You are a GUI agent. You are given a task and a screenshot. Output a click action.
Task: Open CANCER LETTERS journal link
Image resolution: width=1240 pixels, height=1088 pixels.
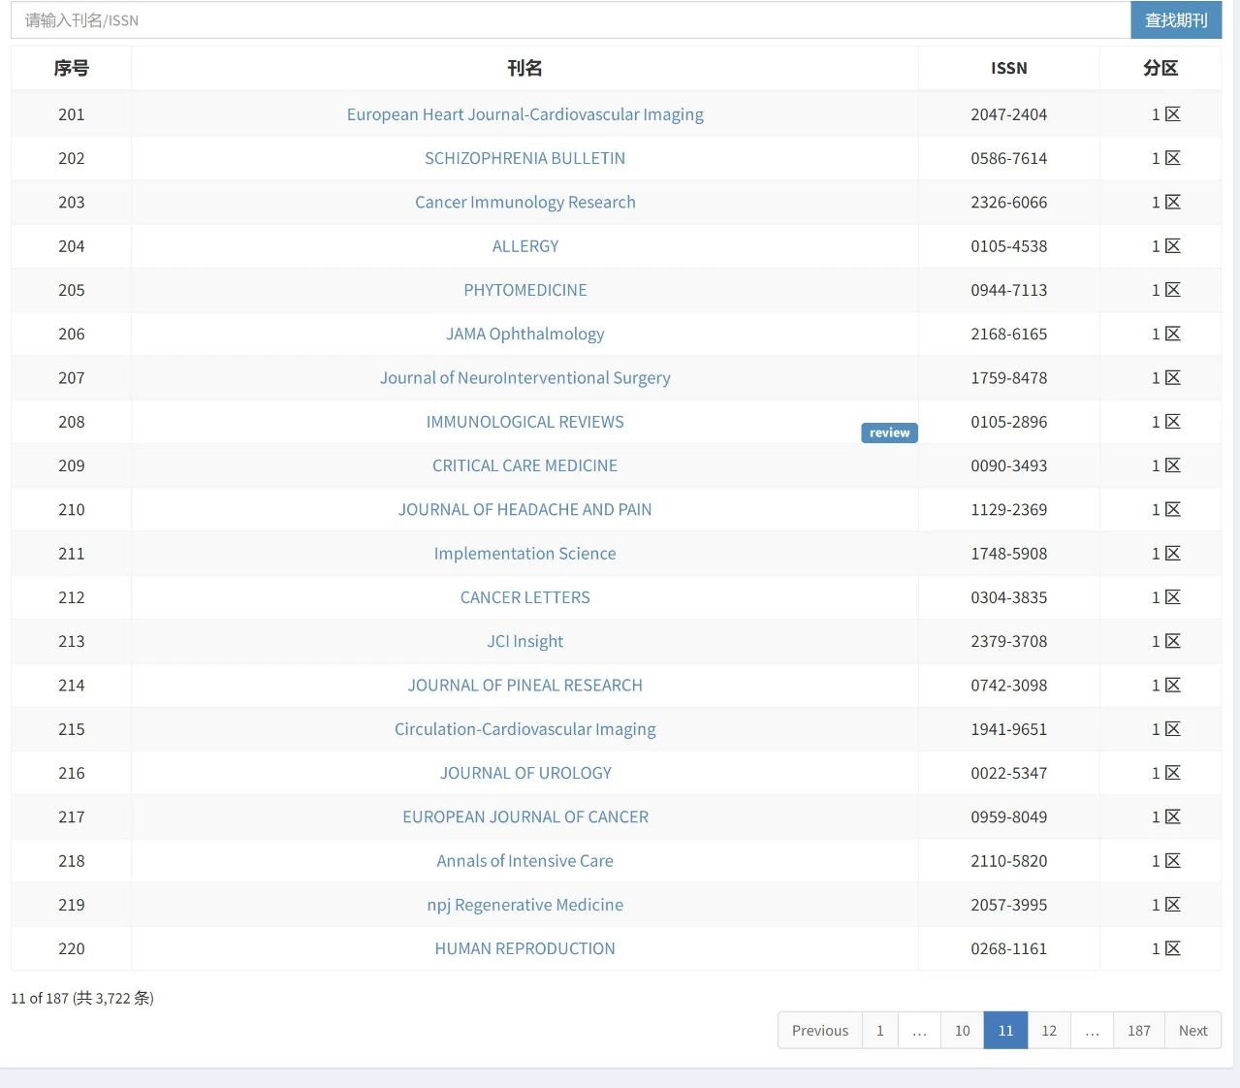click(525, 597)
